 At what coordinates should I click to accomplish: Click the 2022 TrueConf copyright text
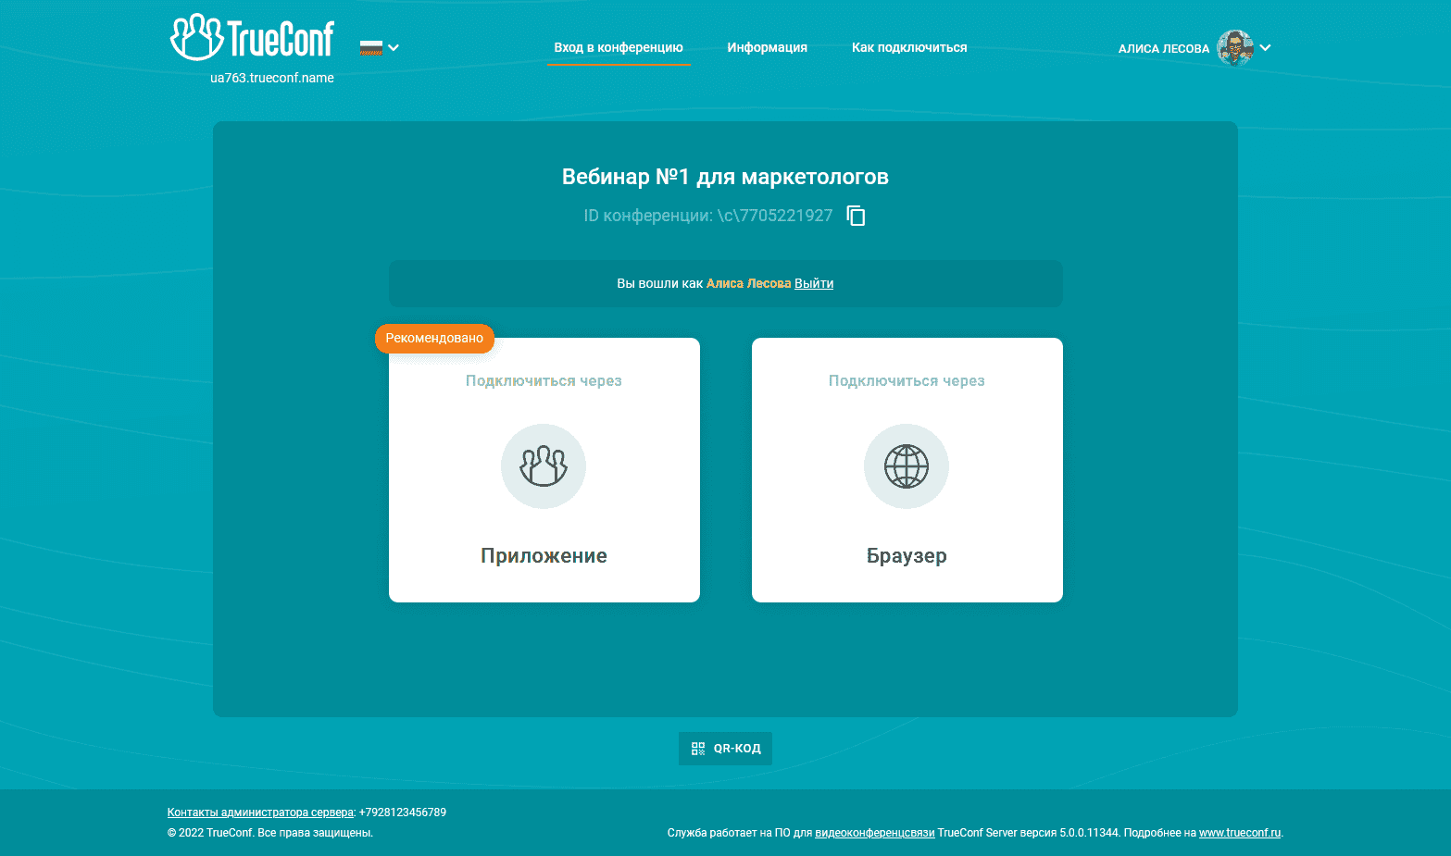[270, 833]
